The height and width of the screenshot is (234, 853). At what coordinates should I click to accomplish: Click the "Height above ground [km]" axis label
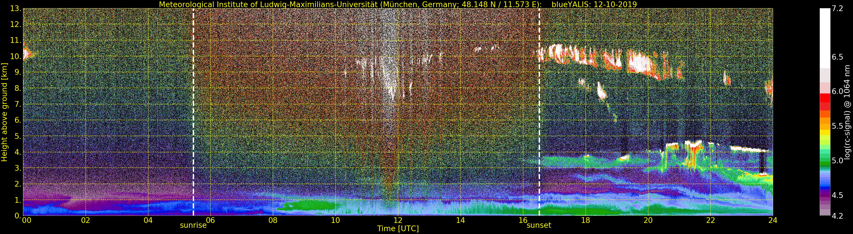[4, 112]
